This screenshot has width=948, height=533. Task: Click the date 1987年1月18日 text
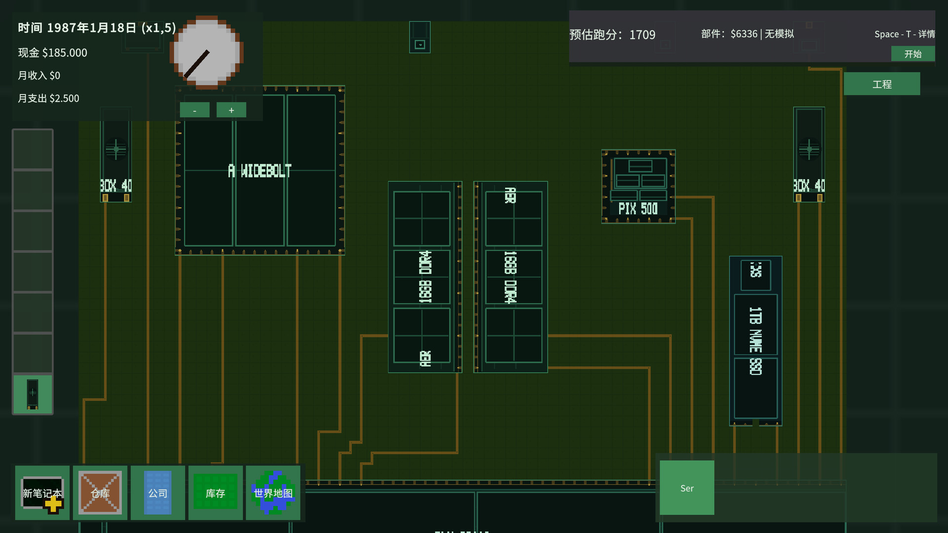92,28
